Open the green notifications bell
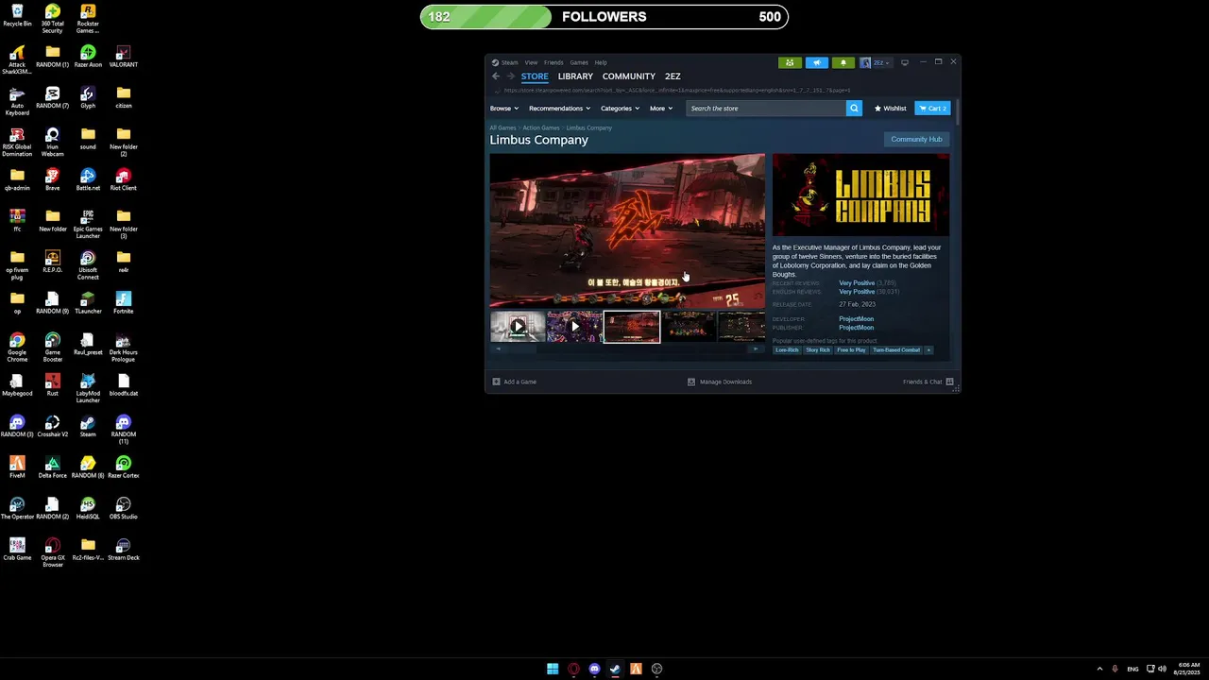Viewport: 1209px width, 680px height. click(843, 62)
